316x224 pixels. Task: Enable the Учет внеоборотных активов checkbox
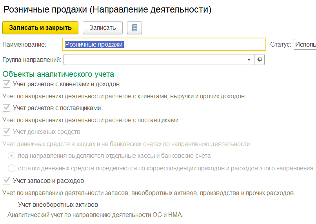pos(12,204)
